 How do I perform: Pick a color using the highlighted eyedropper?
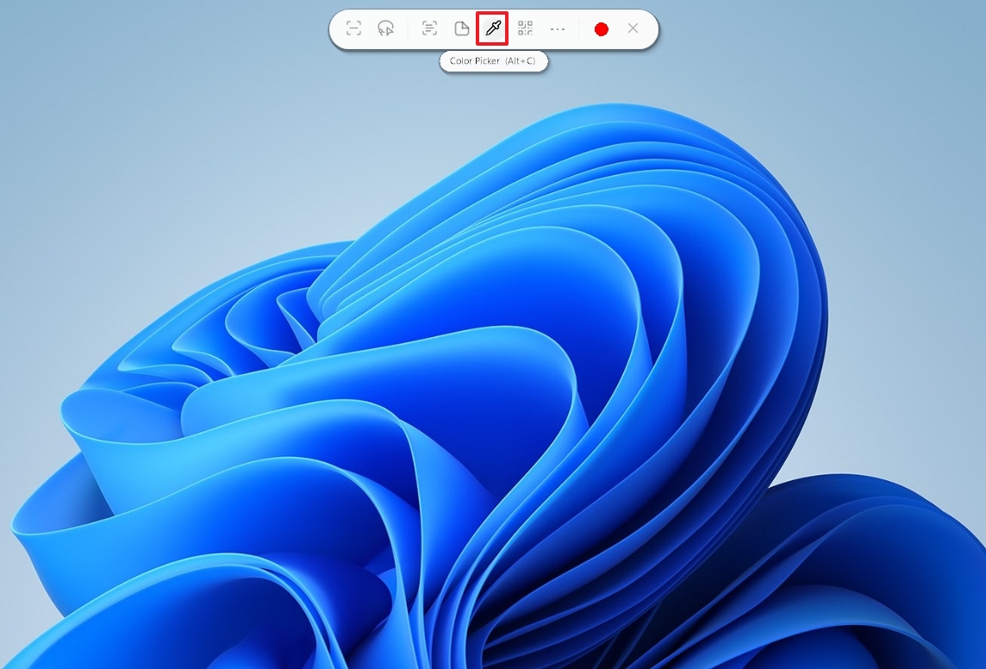492,28
